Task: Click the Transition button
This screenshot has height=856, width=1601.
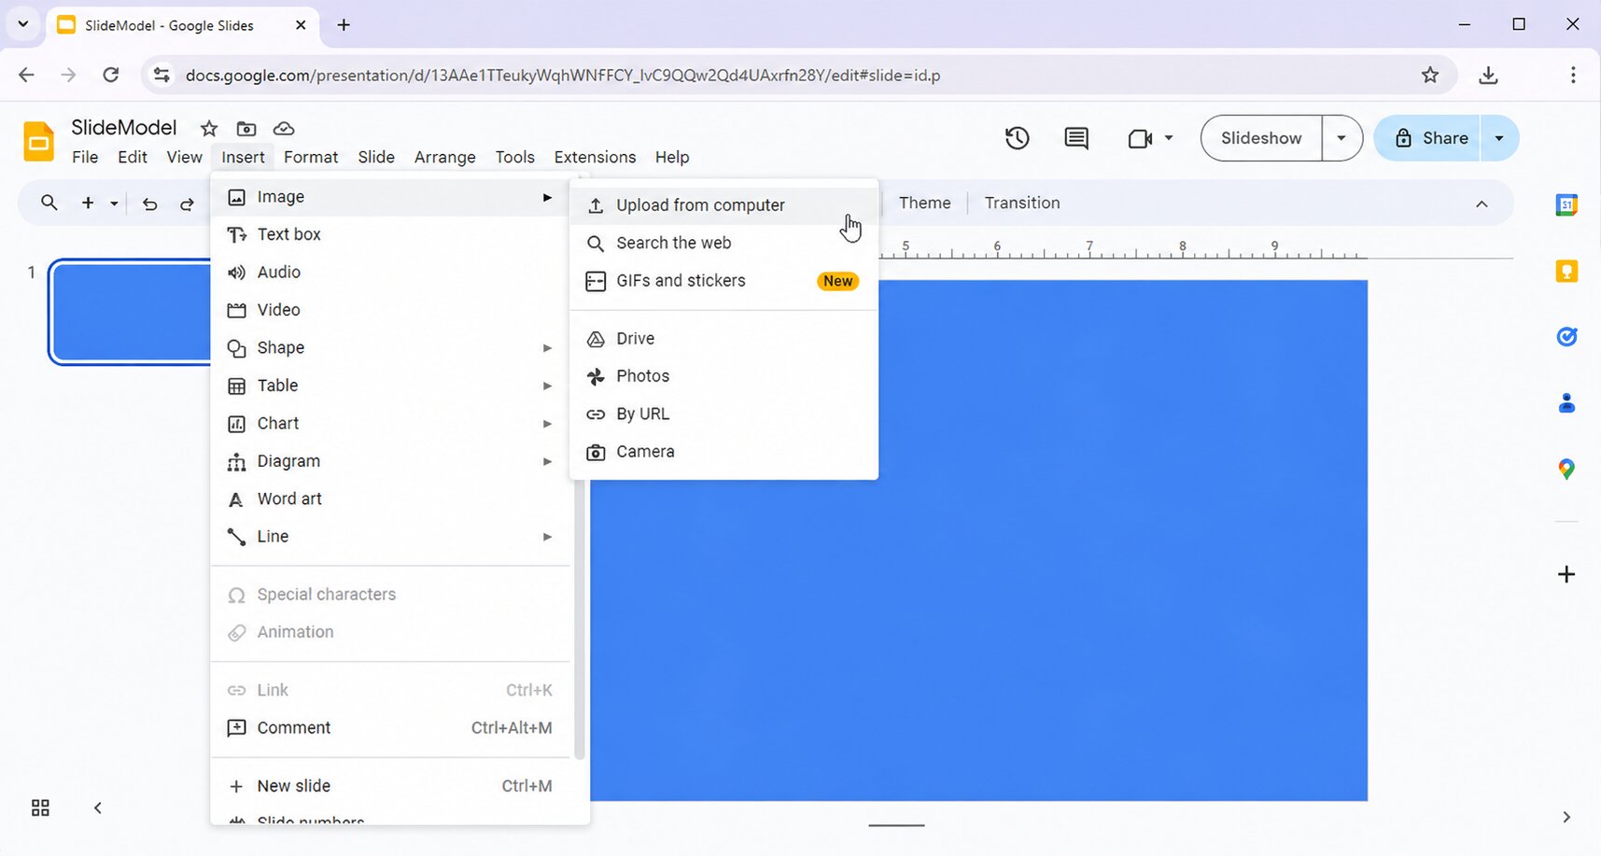Action: 1022,203
